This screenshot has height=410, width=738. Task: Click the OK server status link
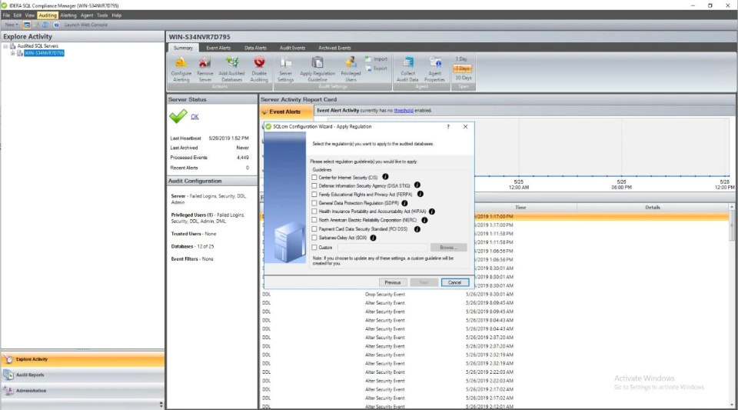(x=194, y=117)
